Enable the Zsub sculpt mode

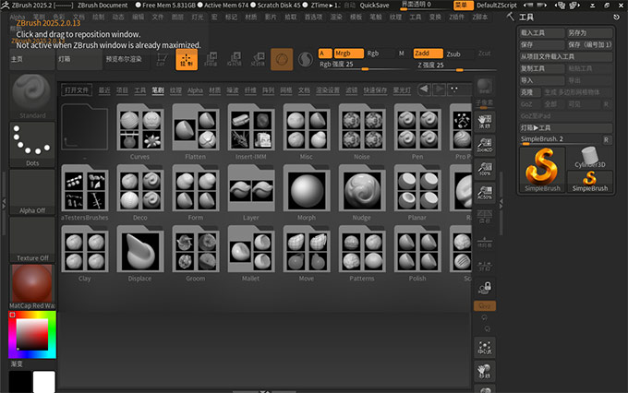[x=453, y=54]
